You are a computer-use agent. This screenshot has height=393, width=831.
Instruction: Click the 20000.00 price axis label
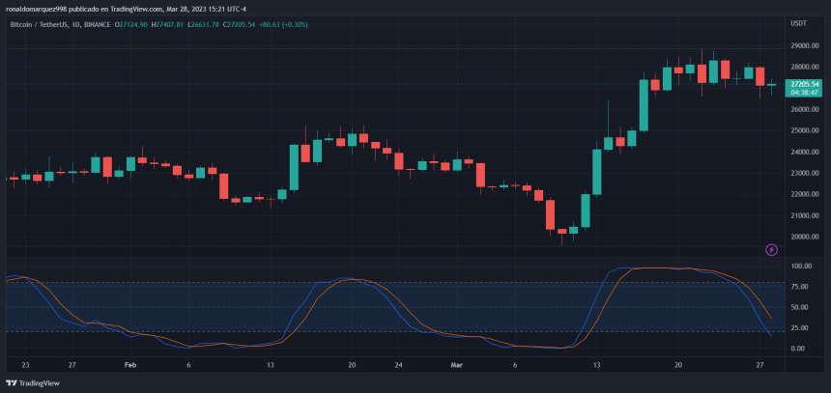[x=805, y=237]
